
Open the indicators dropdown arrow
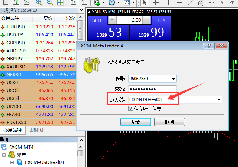103,3
